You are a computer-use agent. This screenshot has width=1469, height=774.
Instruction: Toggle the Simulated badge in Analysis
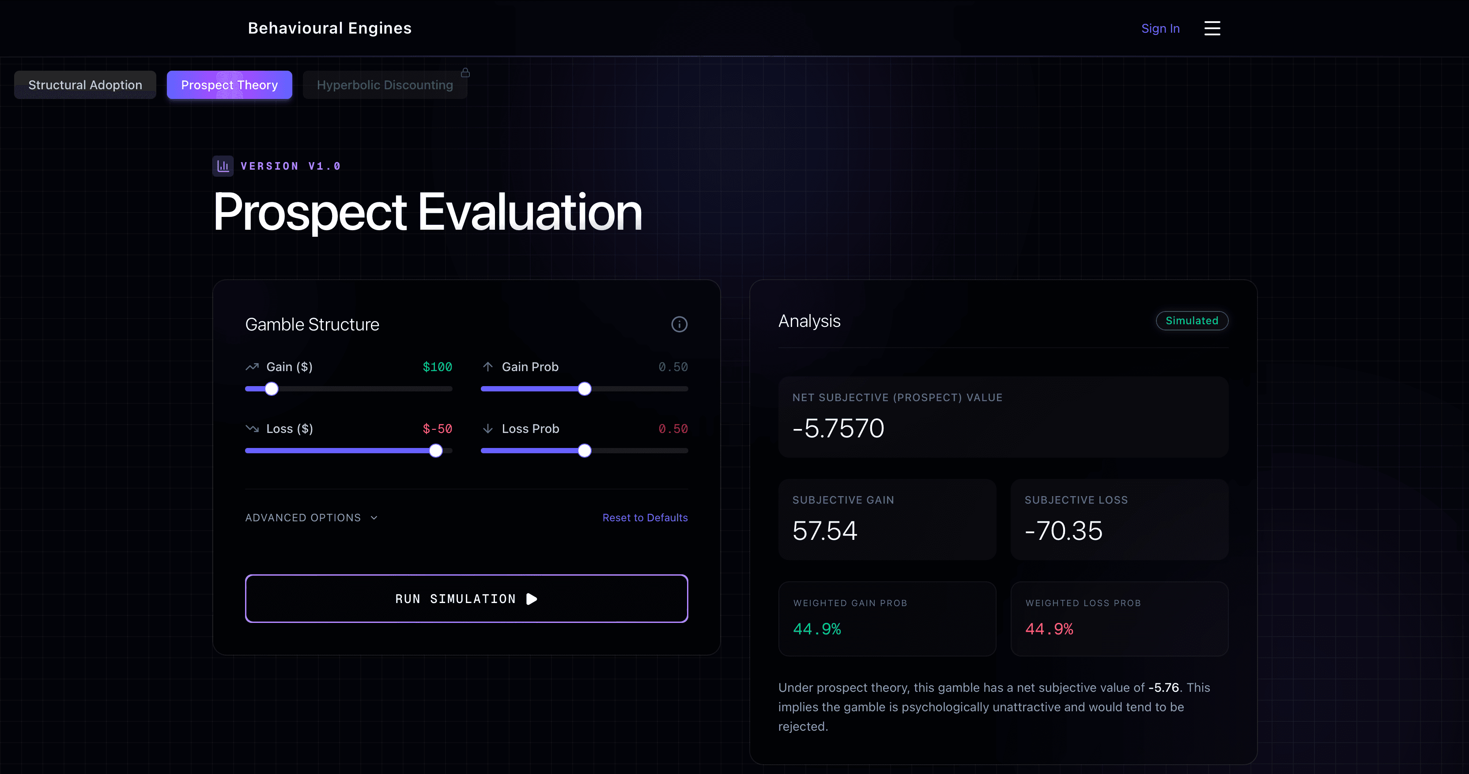pos(1192,321)
